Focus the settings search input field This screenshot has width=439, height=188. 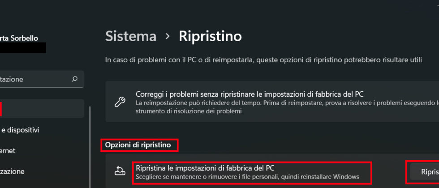point(36,79)
